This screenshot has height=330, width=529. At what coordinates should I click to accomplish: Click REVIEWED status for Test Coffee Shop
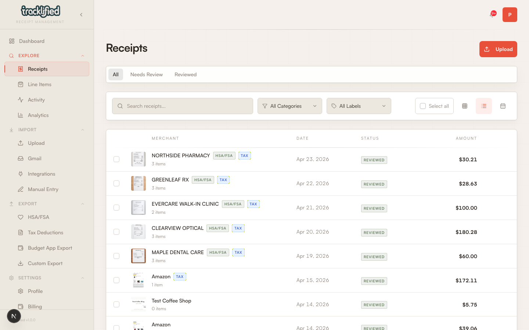pos(374,305)
